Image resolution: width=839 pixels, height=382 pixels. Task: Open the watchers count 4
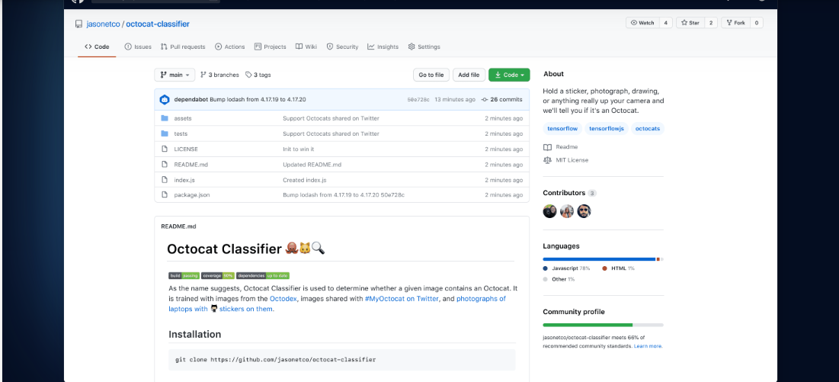pos(665,23)
